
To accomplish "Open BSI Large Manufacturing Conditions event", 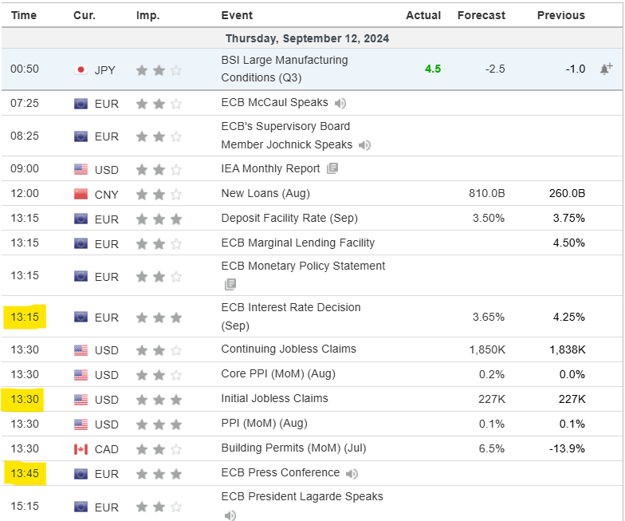I will (284, 69).
